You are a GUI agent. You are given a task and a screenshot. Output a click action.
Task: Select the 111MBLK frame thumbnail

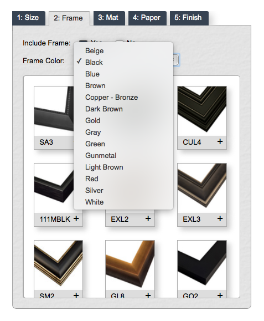(x=54, y=188)
